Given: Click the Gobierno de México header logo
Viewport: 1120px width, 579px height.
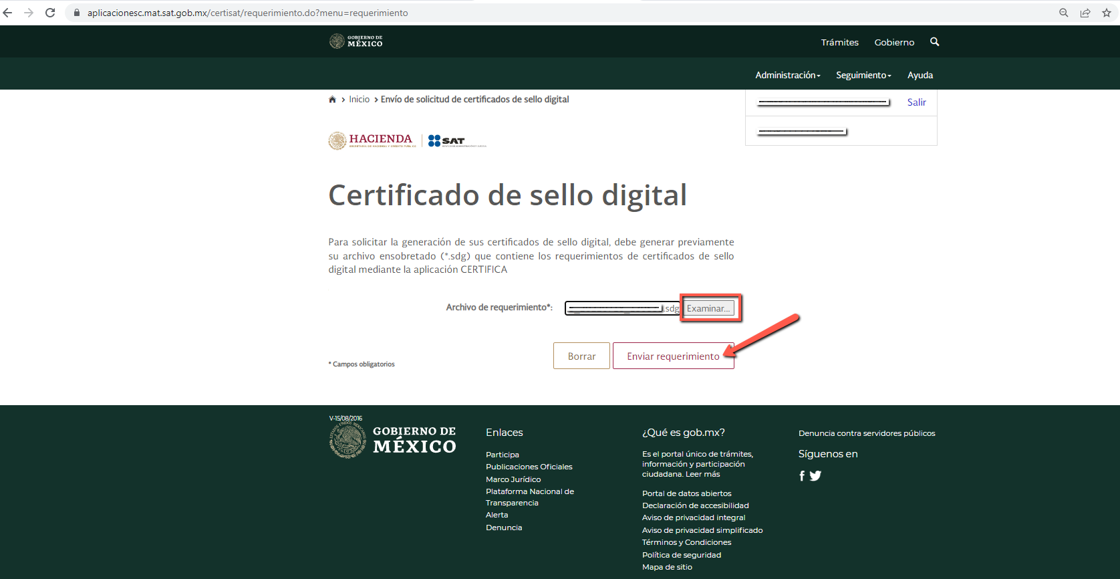Looking at the screenshot, I should (356, 41).
